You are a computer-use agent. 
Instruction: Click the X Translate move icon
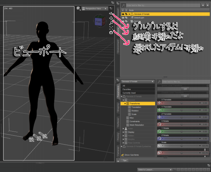click(x=159, y=103)
